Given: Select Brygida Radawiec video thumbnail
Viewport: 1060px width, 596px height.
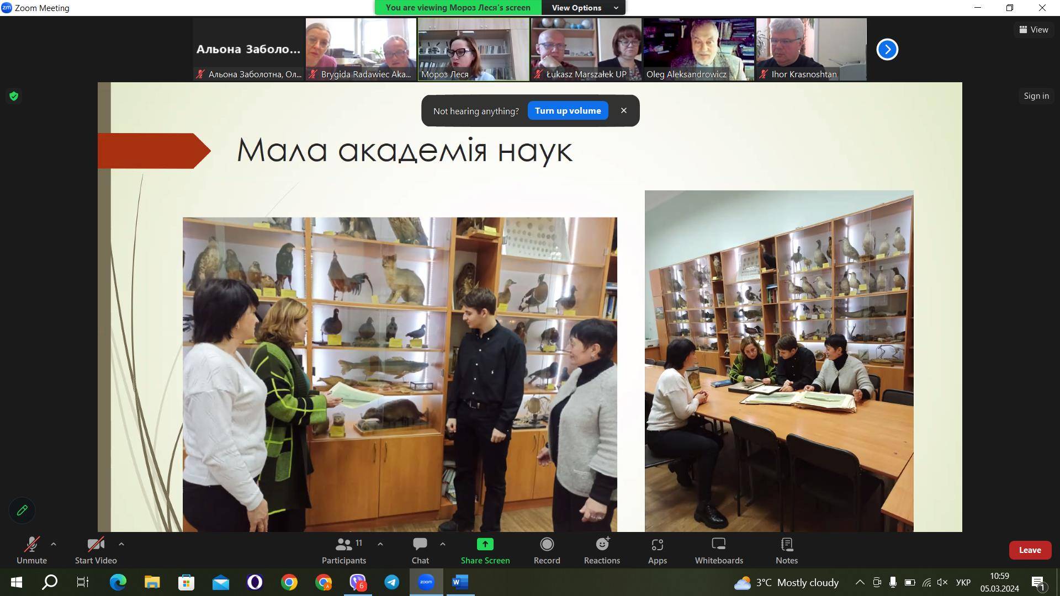Looking at the screenshot, I should [361, 49].
